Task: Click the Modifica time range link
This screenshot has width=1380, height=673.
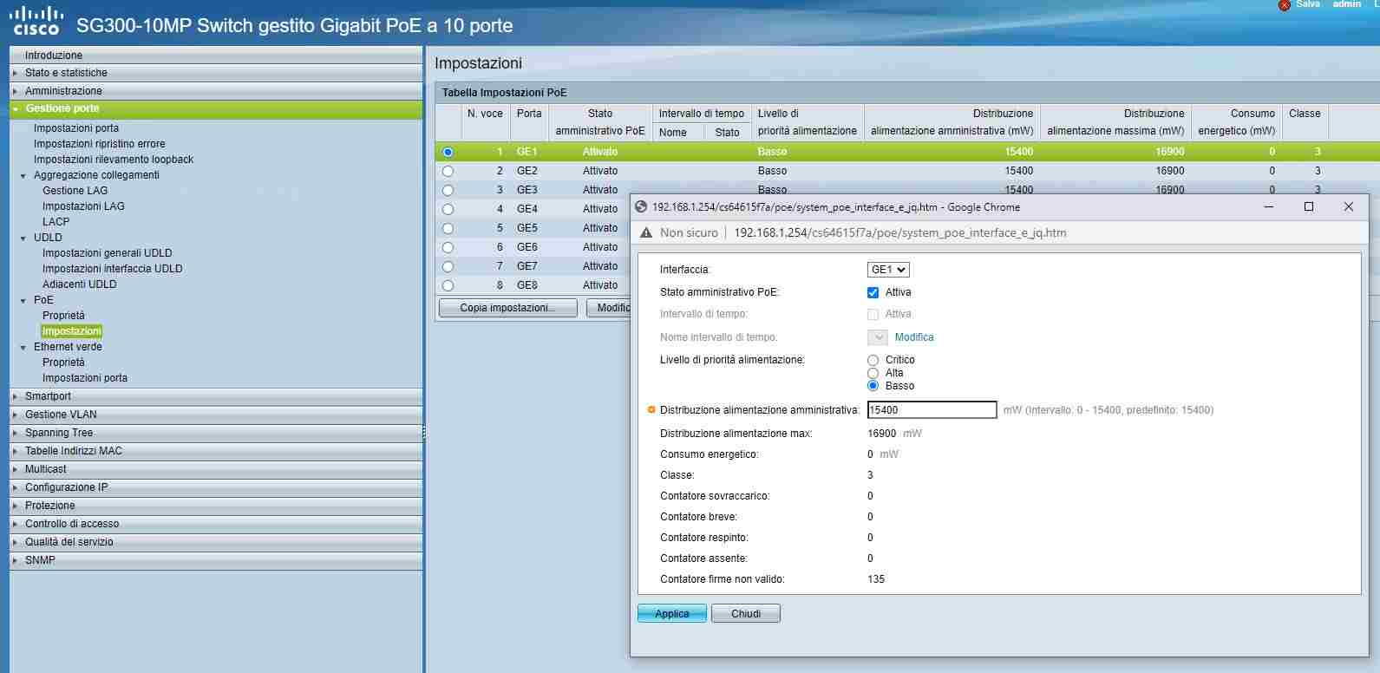Action: tap(914, 337)
